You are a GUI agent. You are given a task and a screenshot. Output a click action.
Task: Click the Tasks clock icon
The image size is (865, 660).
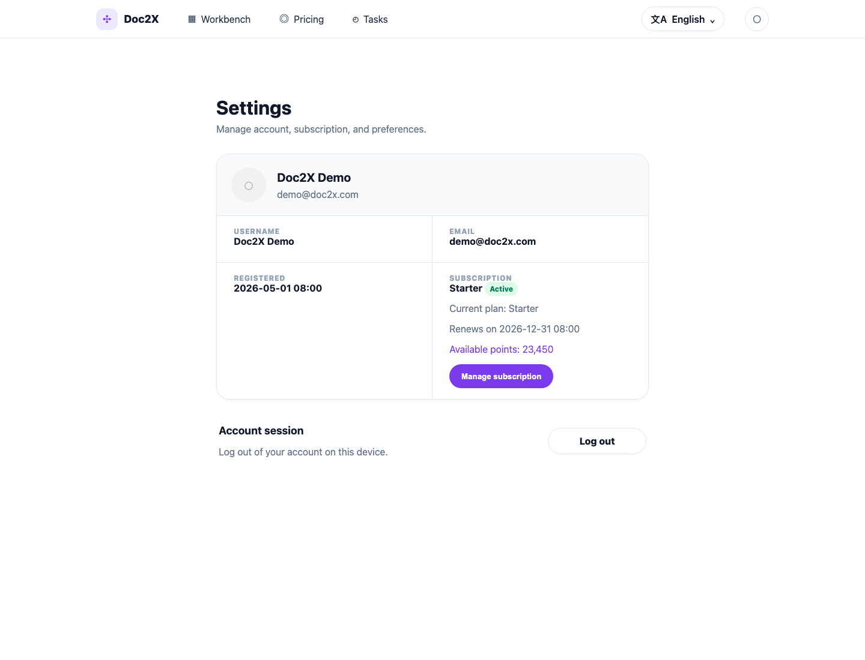coord(356,20)
